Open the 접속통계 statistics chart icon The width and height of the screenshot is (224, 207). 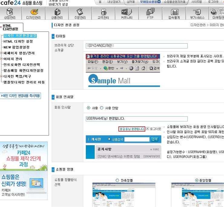coord(174,13)
